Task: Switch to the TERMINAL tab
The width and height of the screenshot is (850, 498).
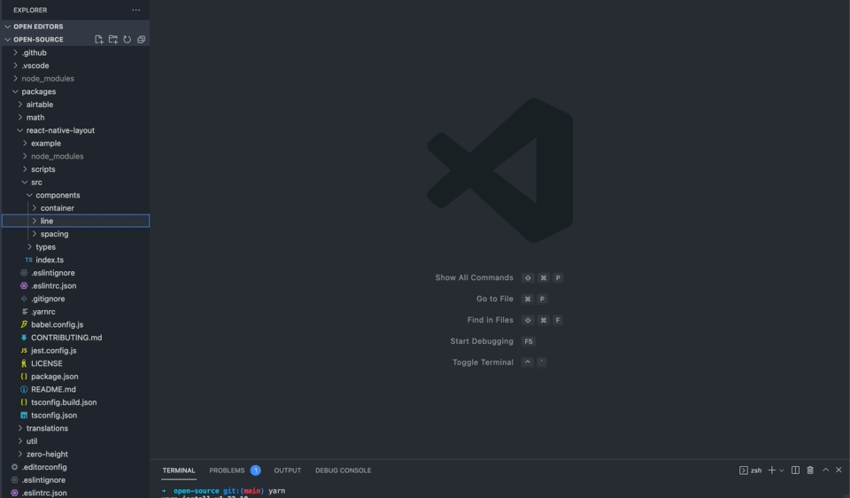Action: tap(179, 471)
